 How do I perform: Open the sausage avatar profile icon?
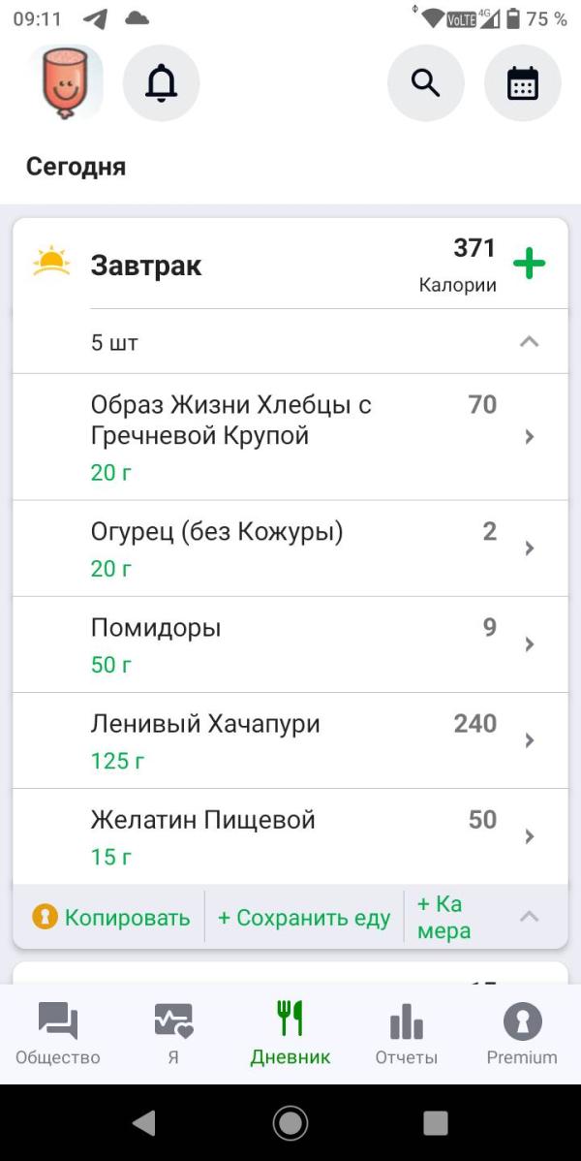click(66, 82)
